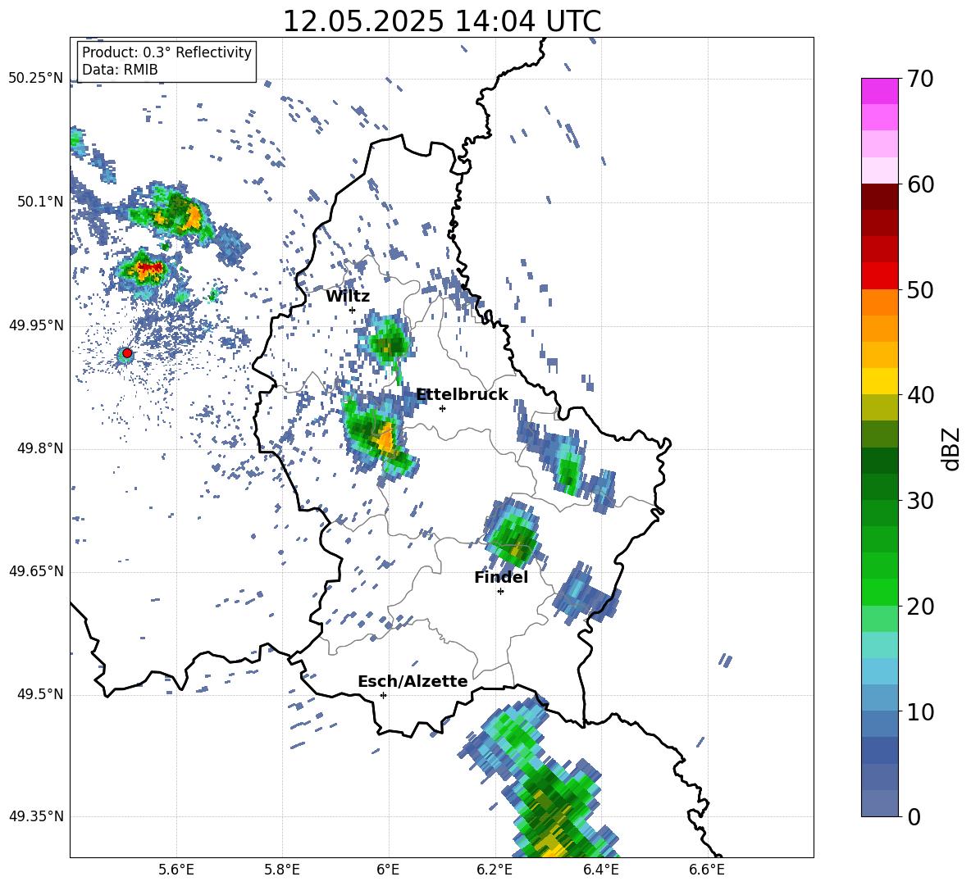Click the Wiltz cross marker
This screenshot has height=886, width=971.
pos(352,310)
